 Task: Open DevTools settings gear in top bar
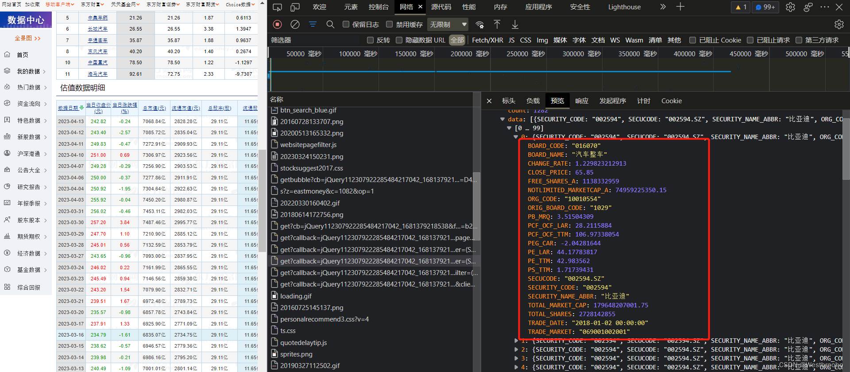[790, 7]
